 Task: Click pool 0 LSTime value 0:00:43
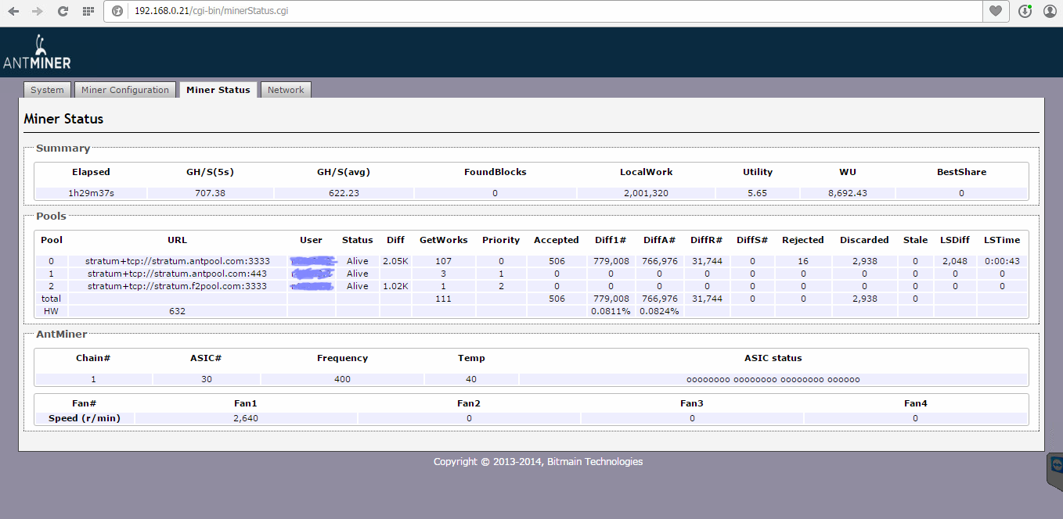[1002, 261]
